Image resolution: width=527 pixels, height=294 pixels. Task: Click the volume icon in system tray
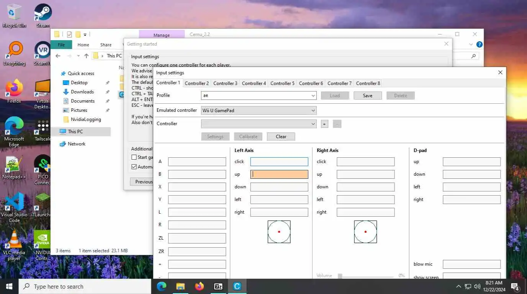pyautogui.click(x=477, y=286)
